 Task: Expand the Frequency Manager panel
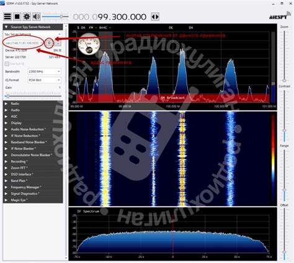(x=33, y=187)
